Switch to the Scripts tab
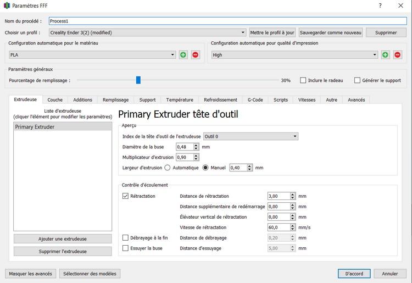The image size is (412, 283). point(281,100)
